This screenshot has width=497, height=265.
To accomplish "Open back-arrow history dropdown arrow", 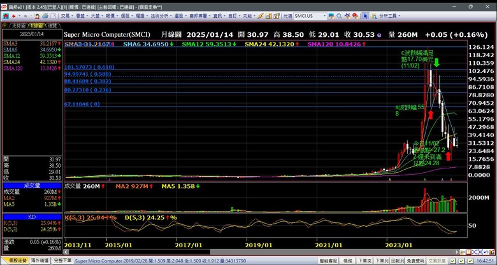I will coord(19,16).
